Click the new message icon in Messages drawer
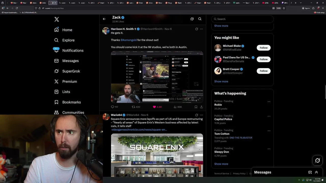This screenshot has height=183, width=326. coord(310,172)
